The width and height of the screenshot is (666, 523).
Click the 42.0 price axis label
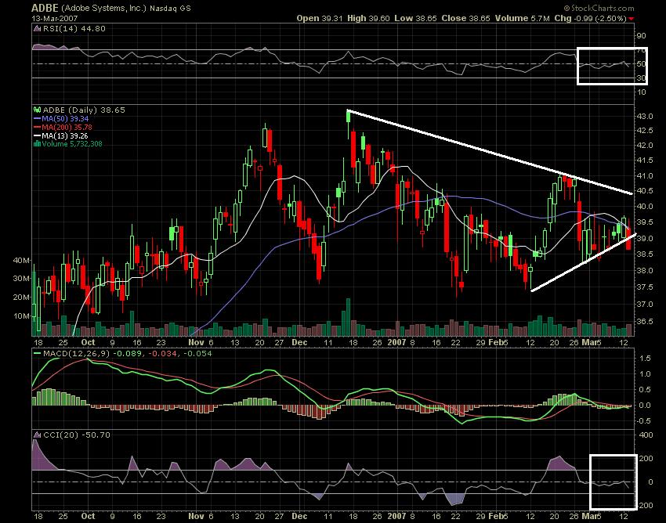(645, 145)
